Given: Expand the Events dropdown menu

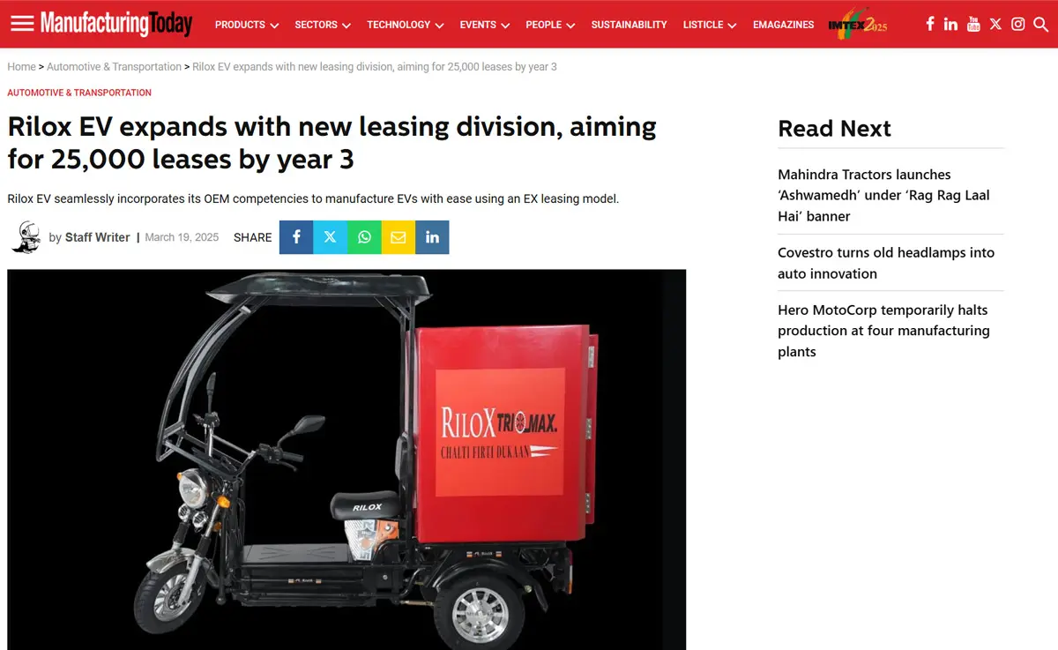Looking at the screenshot, I should 485,25.
